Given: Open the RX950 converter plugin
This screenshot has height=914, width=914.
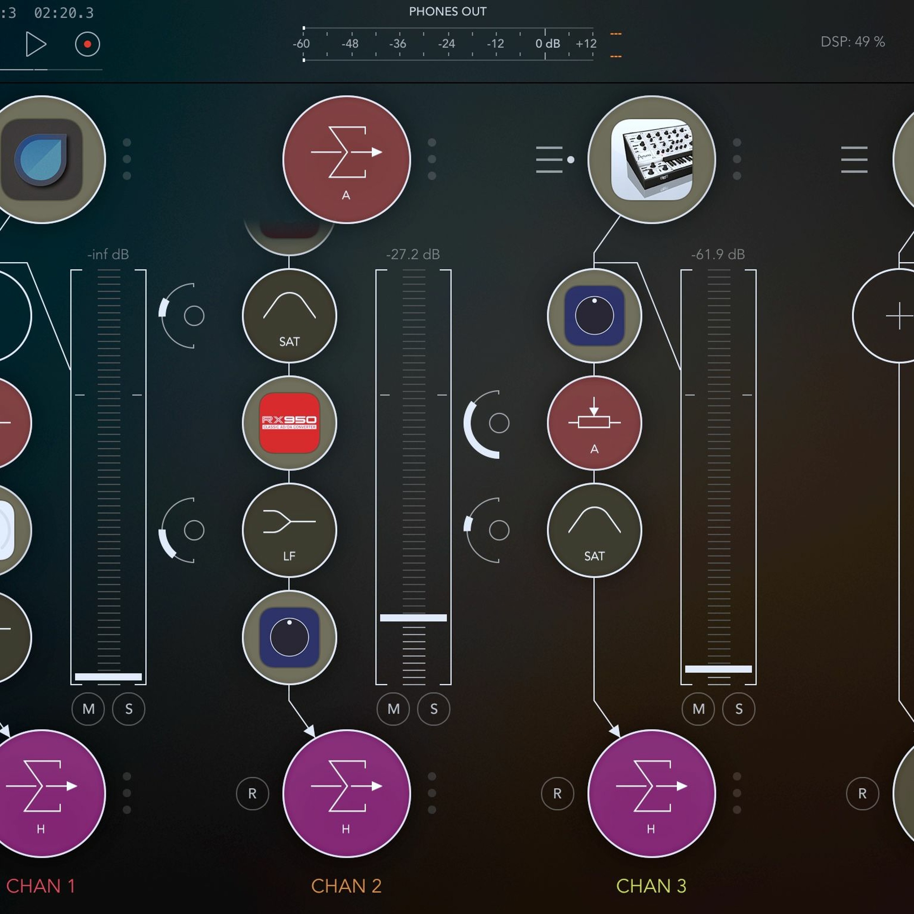Looking at the screenshot, I should tap(289, 423).
